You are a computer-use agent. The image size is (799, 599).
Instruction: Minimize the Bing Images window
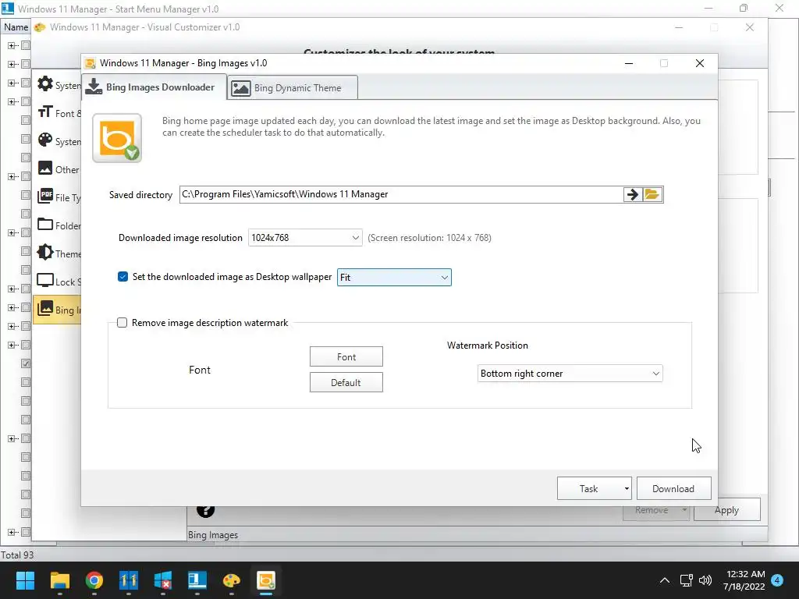click(x=629, y=63)
